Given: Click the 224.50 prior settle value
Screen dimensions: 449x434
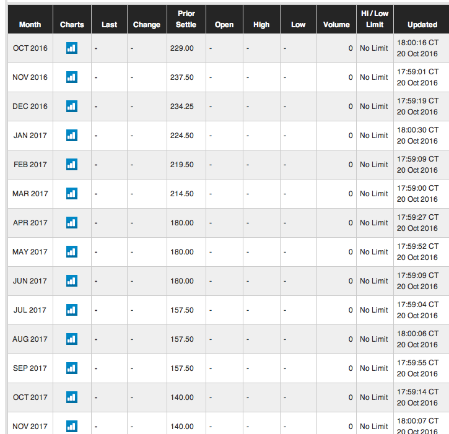Looking at the screenshot, I should point(182,136).
